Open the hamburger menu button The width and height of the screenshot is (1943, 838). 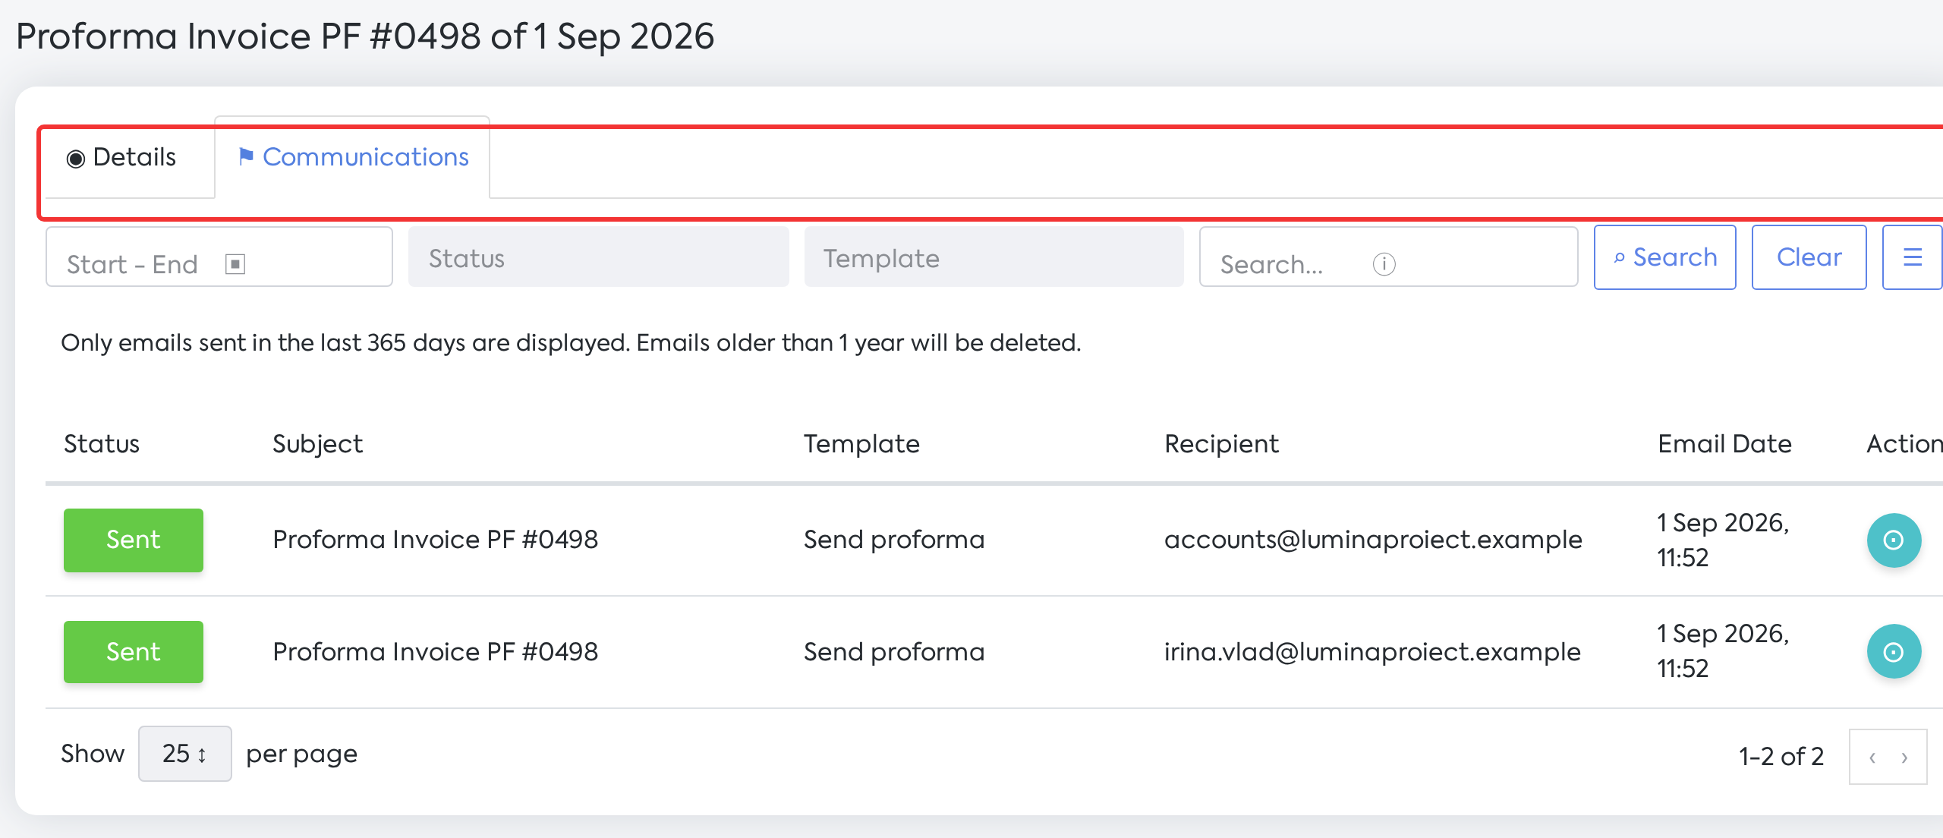tap(1913, 257)
